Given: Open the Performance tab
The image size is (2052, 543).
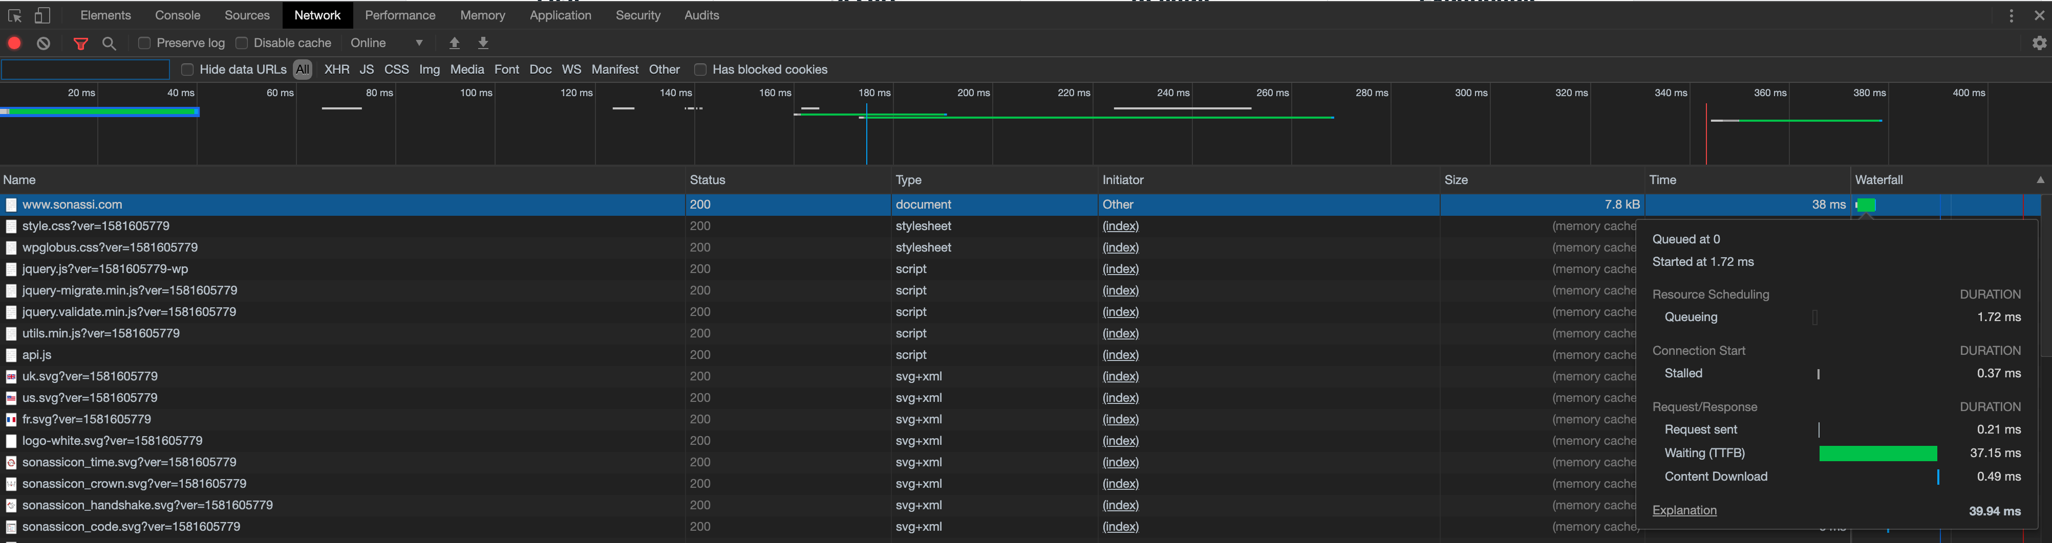Looking at the screenshot, I should coord(400,15).
